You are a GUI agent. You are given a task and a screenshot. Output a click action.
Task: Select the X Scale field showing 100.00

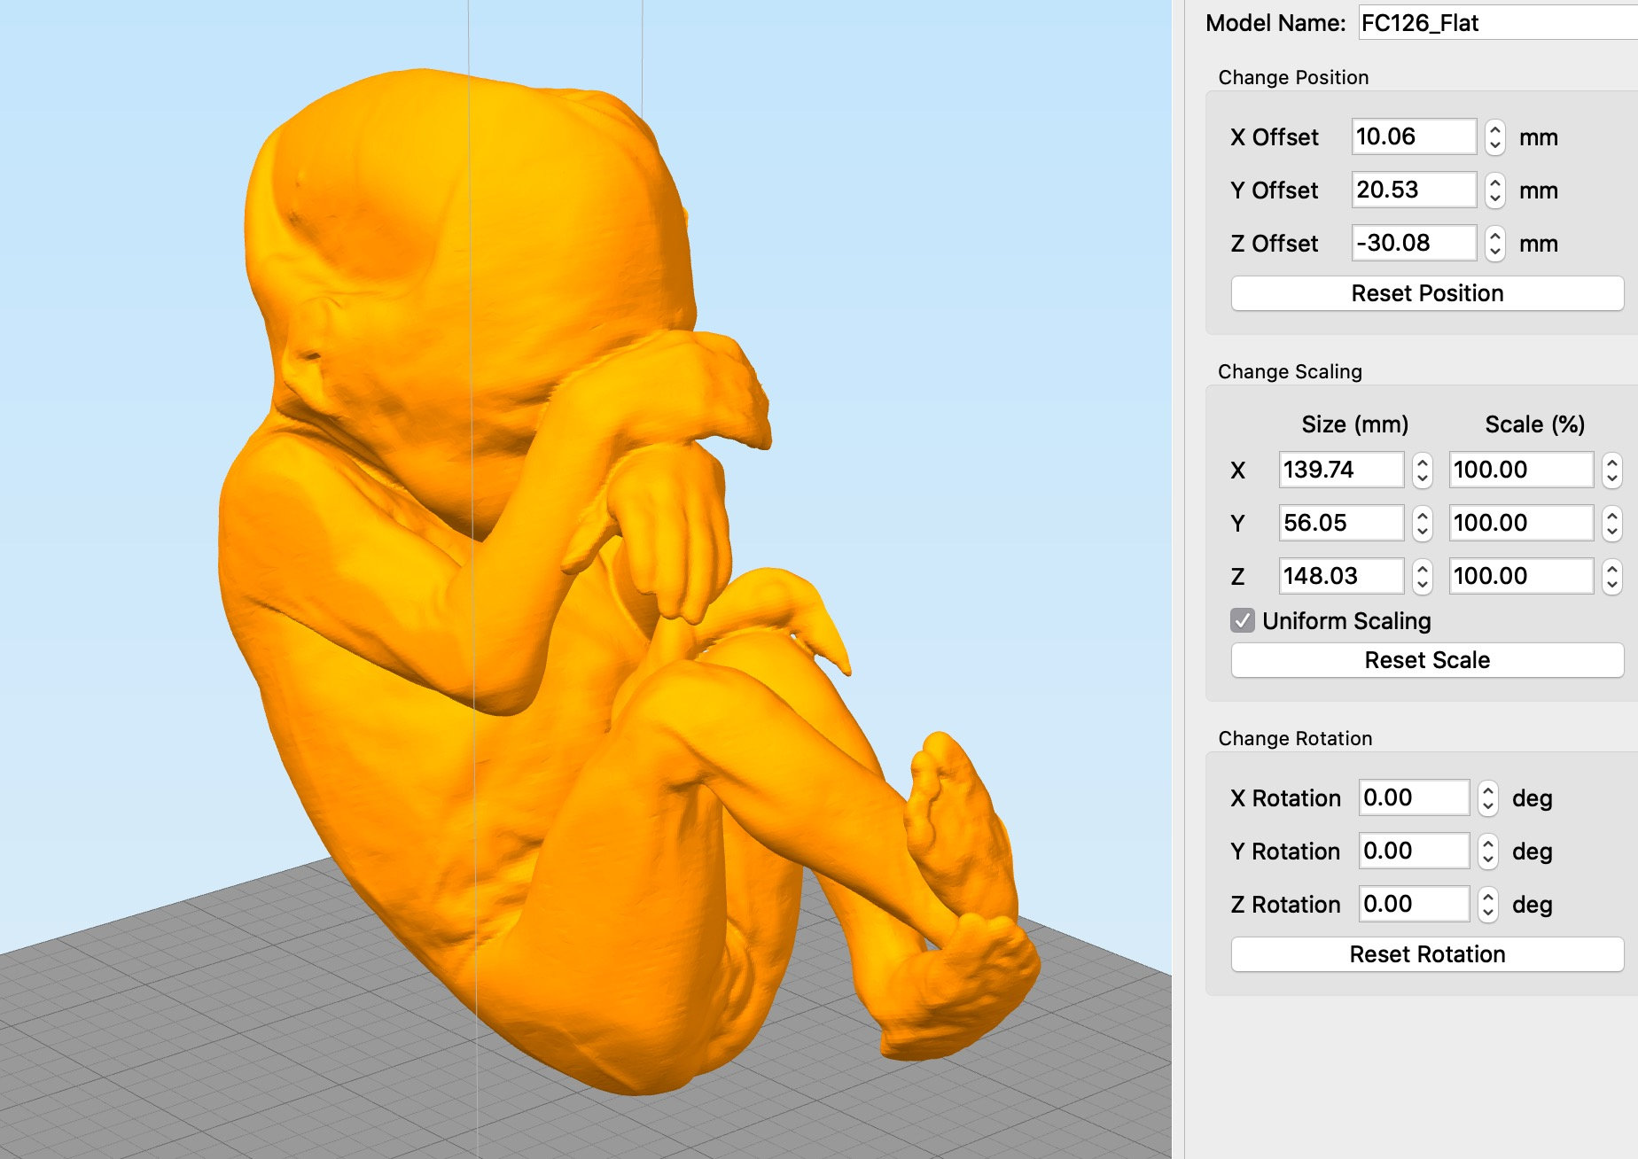click(1520, 470)
